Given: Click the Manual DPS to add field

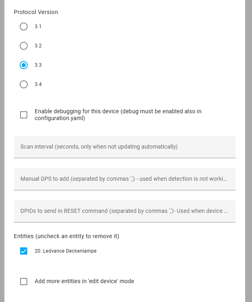Looking at the screenshot, I should 124,179.
